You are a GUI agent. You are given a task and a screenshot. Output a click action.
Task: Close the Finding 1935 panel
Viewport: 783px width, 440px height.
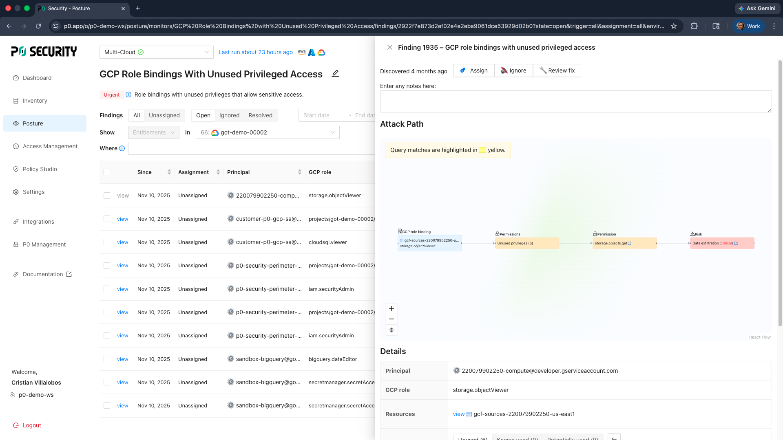(x=389, y=47)
